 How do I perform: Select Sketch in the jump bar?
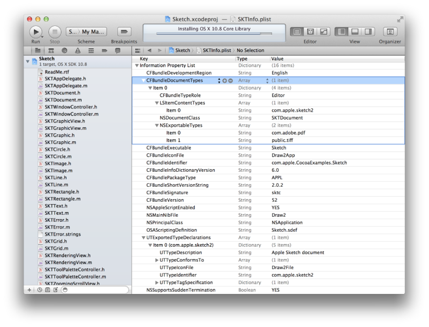[182, 50]
